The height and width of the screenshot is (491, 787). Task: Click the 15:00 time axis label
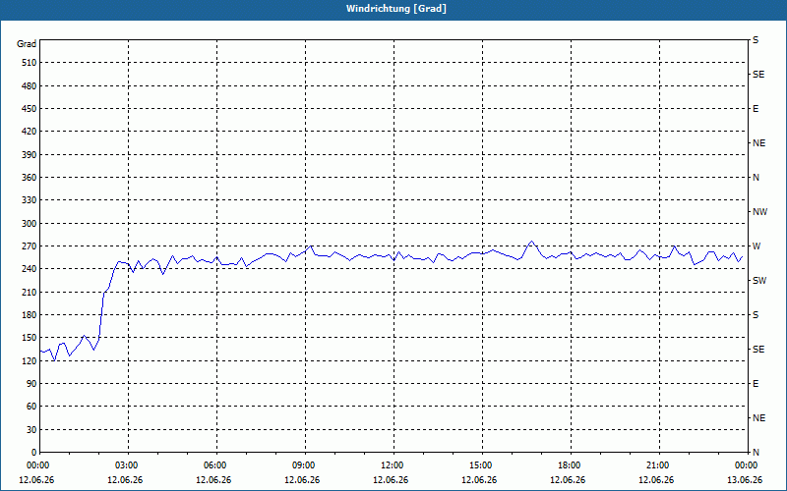coord(481,465)
